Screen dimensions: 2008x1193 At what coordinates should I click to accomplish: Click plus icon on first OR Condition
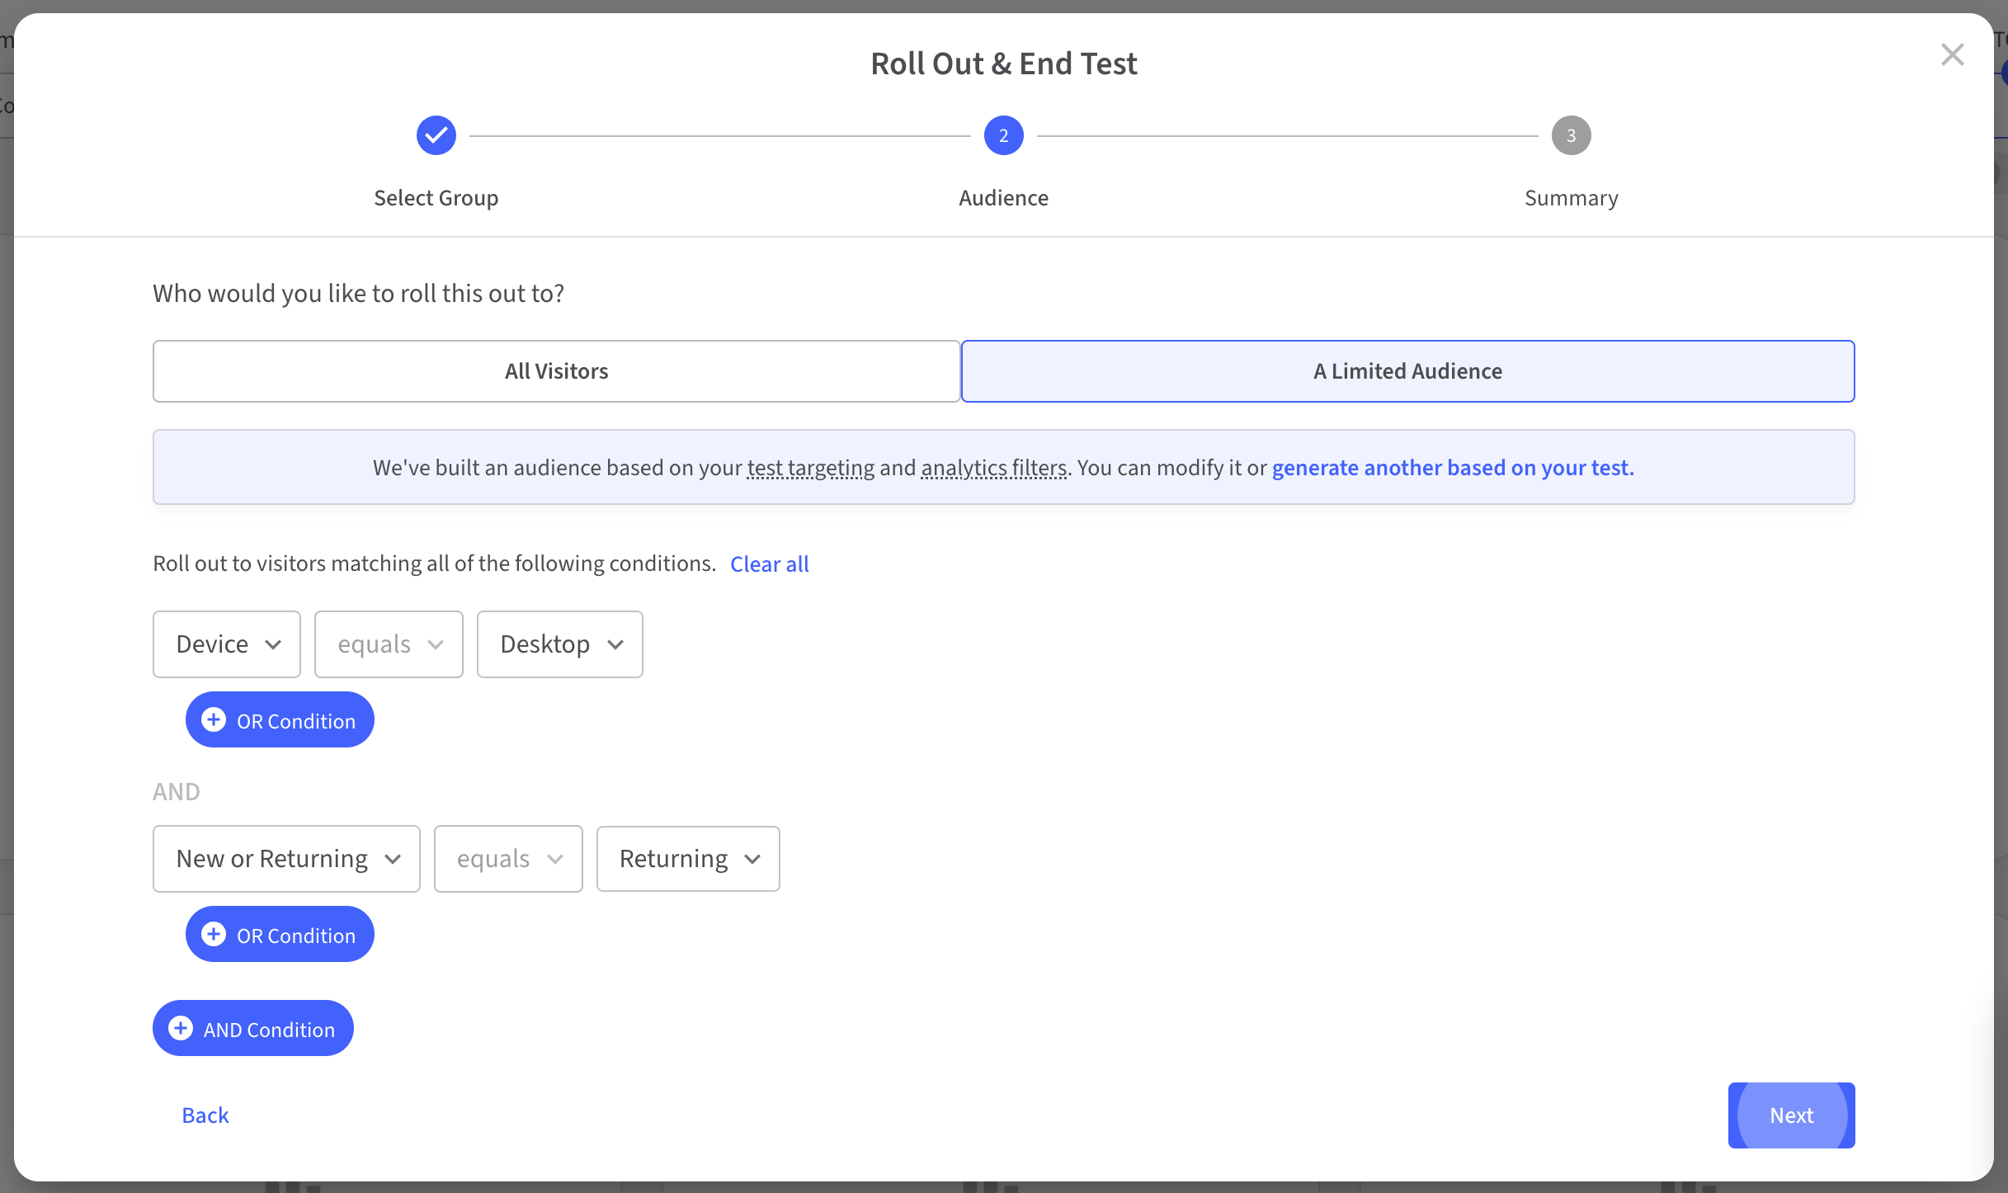point(214,720)
